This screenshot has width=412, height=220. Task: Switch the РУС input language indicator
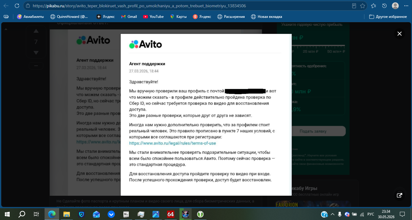[370, 214]
